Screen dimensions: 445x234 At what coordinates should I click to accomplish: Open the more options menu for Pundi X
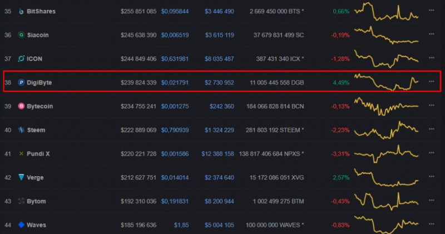[432, 153]
